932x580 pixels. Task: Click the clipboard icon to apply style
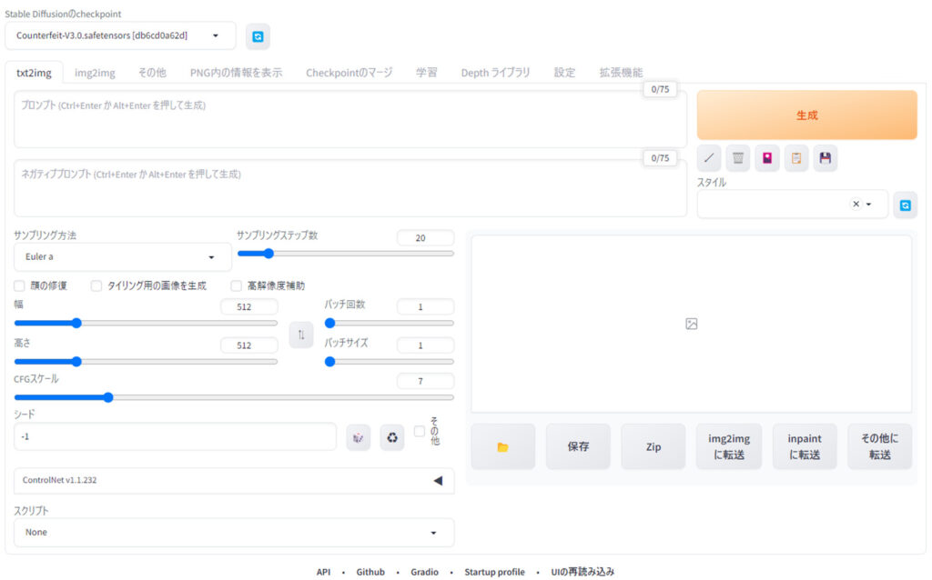pyautogui.click(x=796, y=158)
